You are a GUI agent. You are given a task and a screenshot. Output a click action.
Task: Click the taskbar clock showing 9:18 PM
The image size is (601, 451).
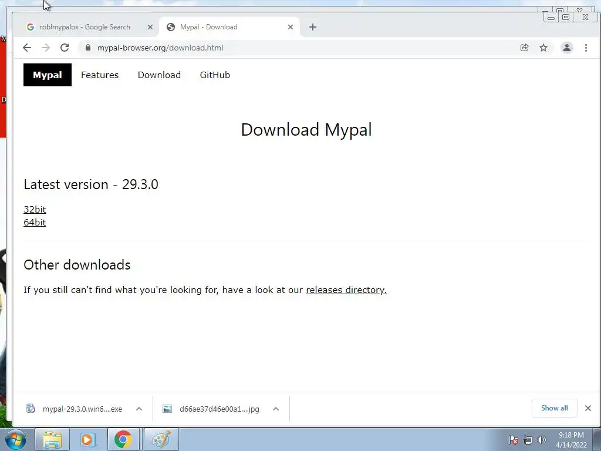coord(571,440)
